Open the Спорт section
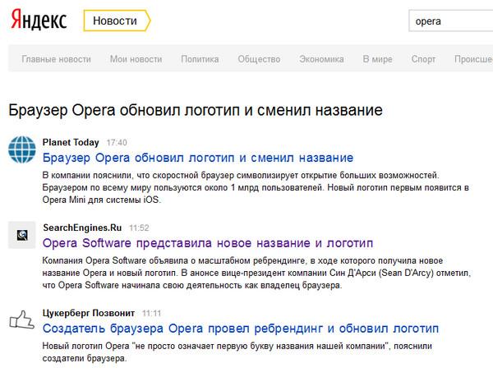 coord(423,59)
